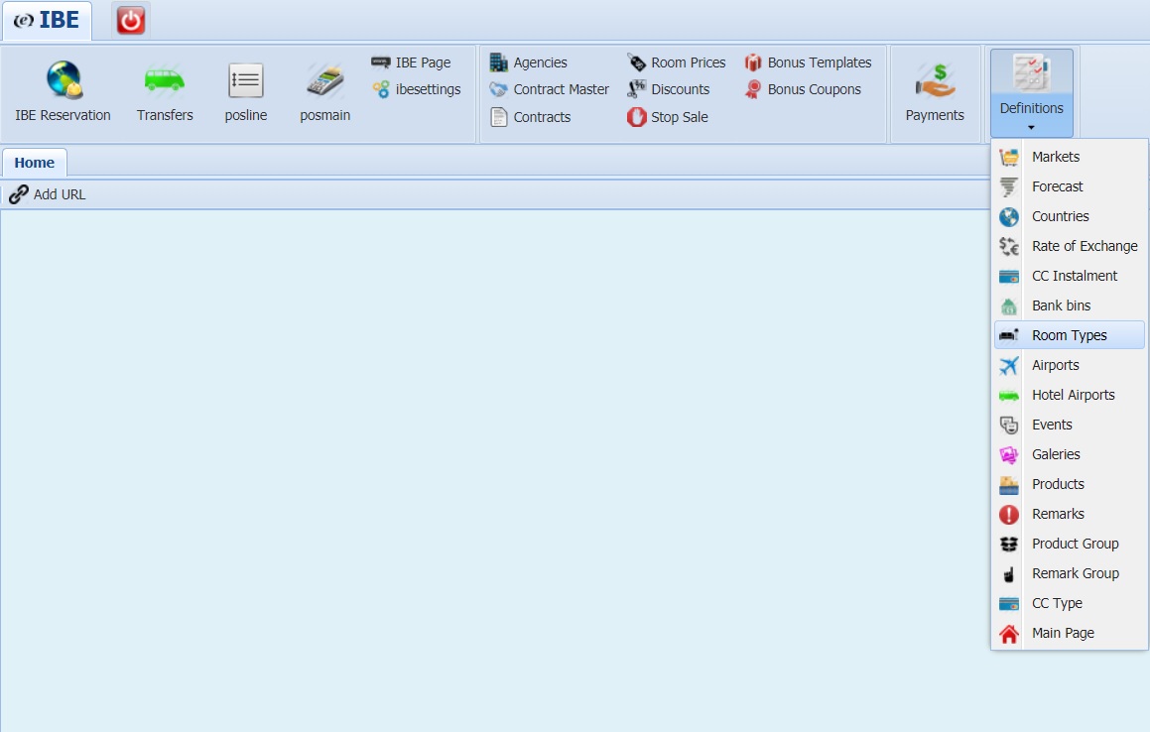Open the Agencies ribbon item
The image size is (1150, 732).
(529, 62)
